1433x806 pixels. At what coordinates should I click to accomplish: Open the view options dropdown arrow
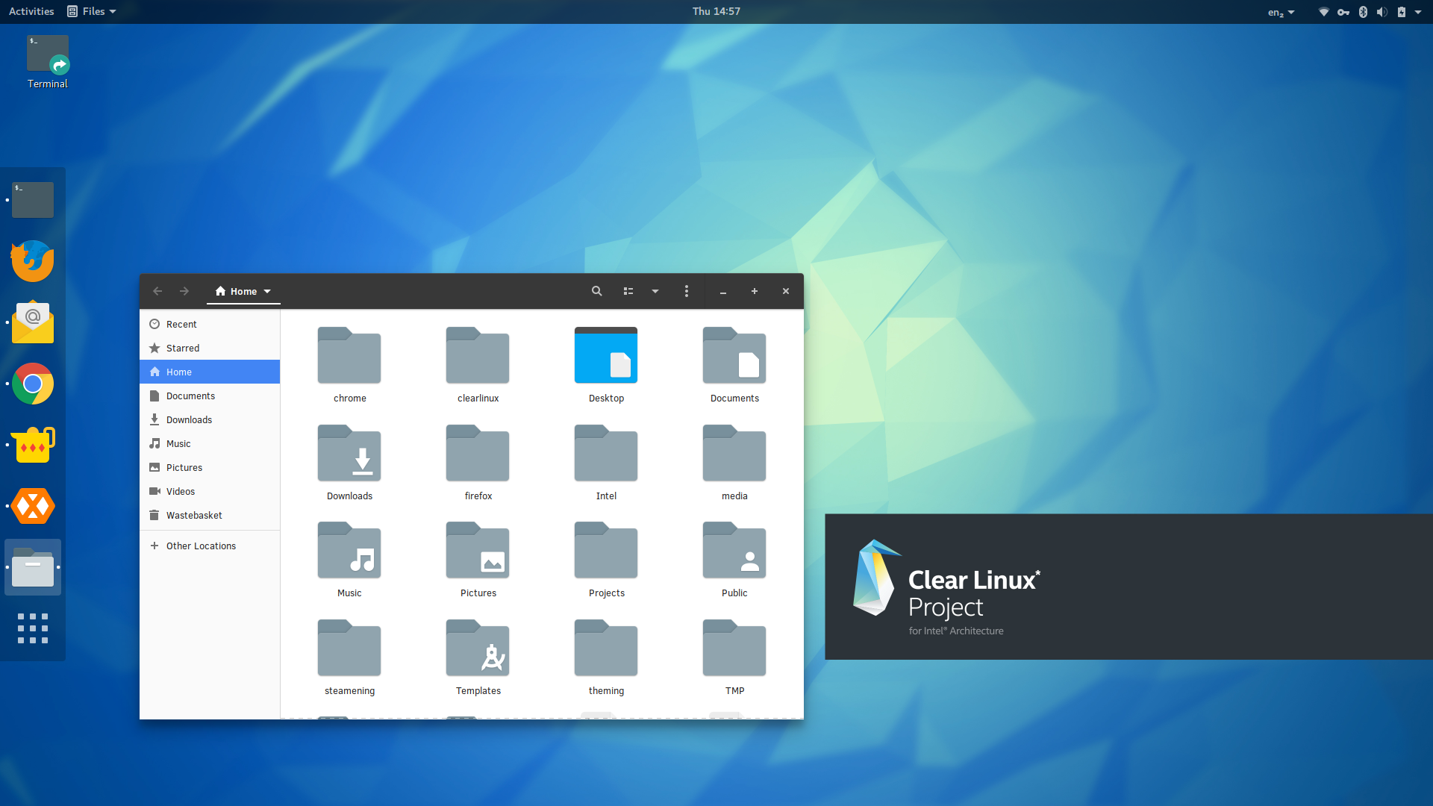[655, 291]
